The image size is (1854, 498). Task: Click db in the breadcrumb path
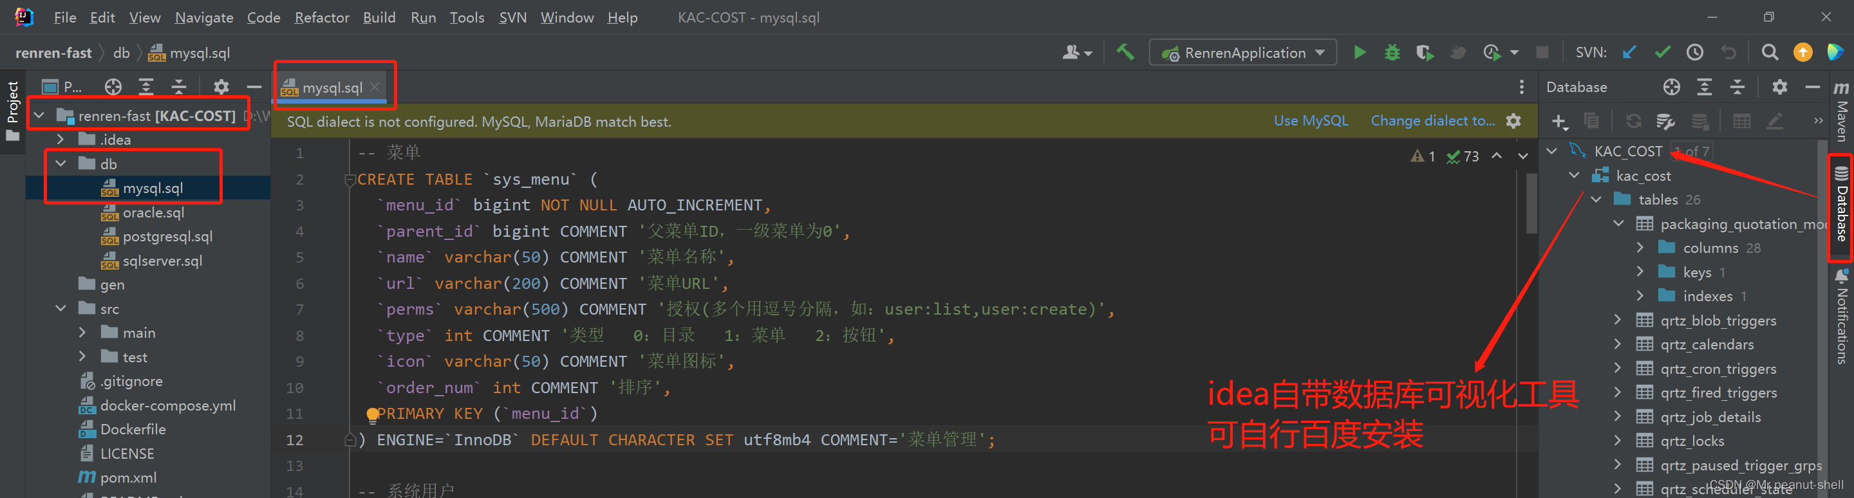coord(121,53)
